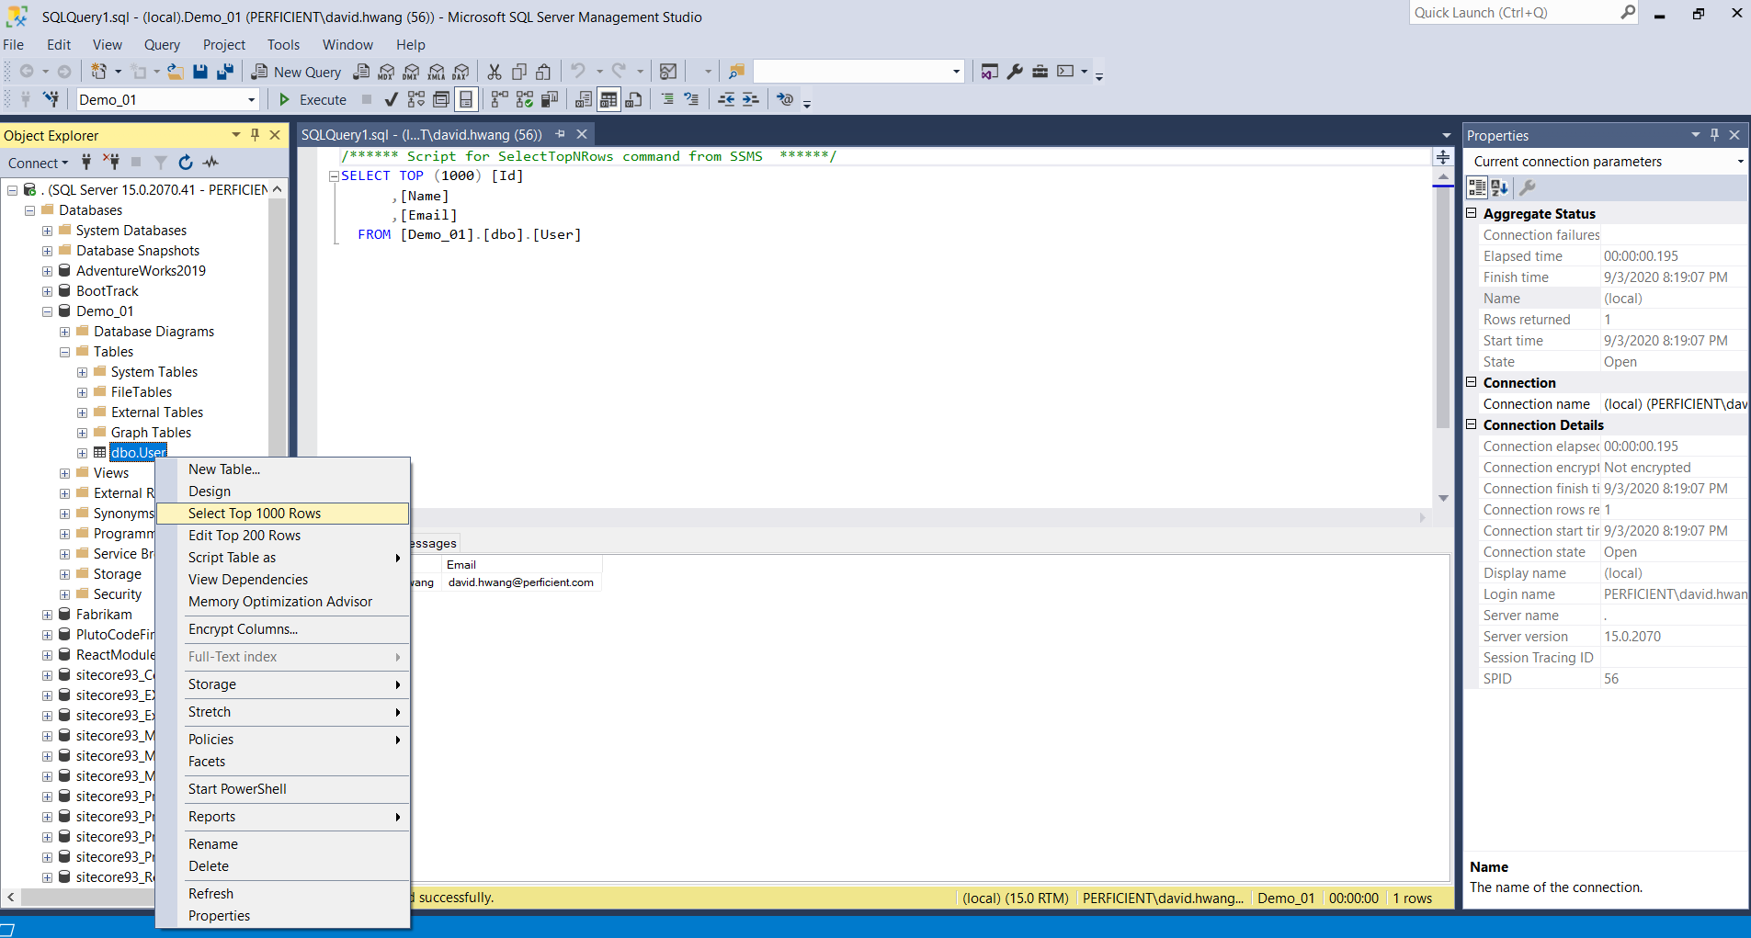Collapse the Demo_01 database node

pyautogui.click(x=47, y=311)
